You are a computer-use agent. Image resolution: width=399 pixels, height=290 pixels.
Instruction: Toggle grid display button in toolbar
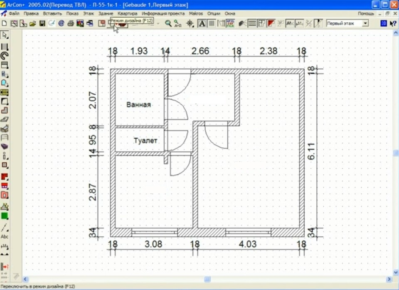point(212,24)
